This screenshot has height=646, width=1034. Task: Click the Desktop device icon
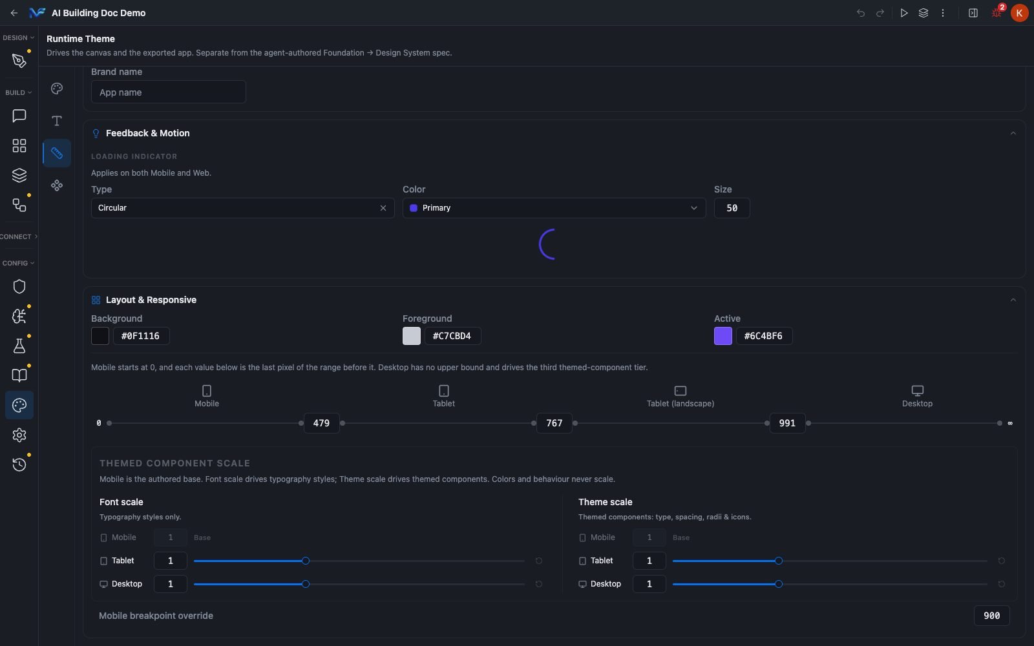click(917, 391)
